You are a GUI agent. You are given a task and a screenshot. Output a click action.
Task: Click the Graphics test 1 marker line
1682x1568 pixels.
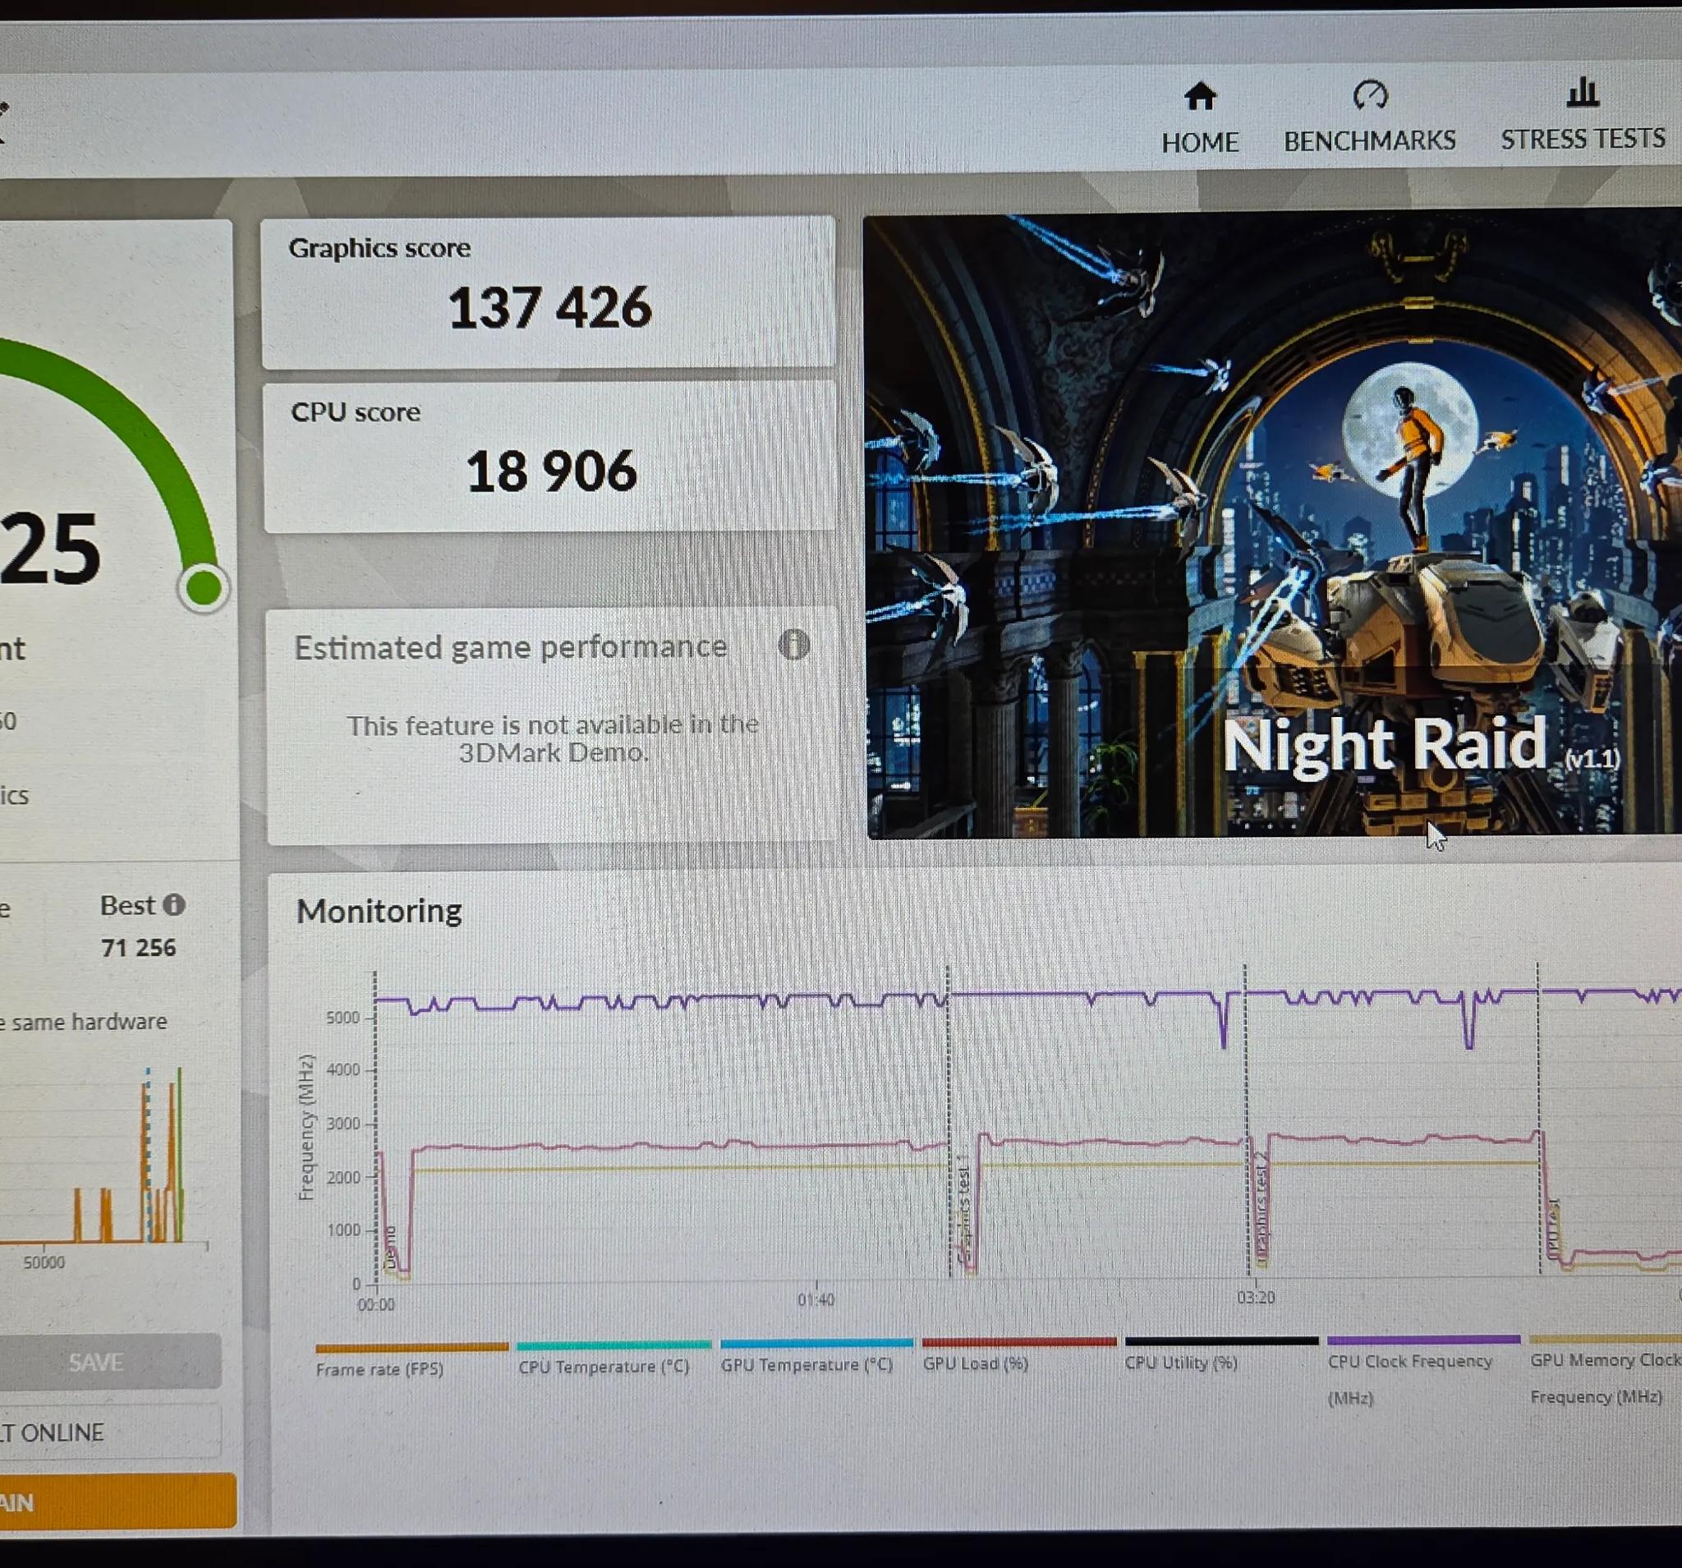point(949,1121)
